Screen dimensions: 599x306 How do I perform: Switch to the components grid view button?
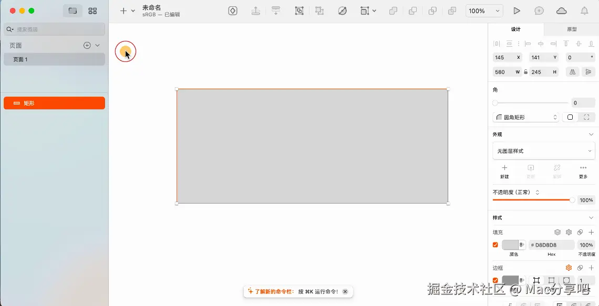(92, 11)
